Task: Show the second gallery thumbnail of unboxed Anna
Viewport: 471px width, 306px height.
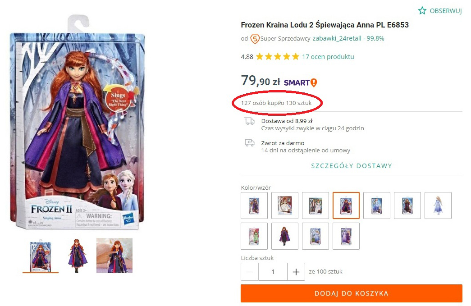Action: tap(77, 255)
